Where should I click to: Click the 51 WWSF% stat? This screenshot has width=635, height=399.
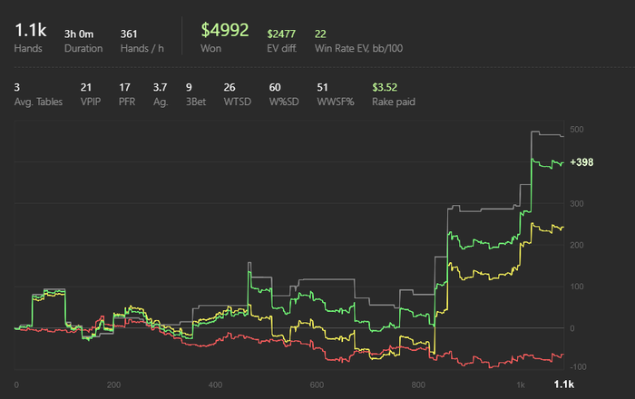coord(322,87)
